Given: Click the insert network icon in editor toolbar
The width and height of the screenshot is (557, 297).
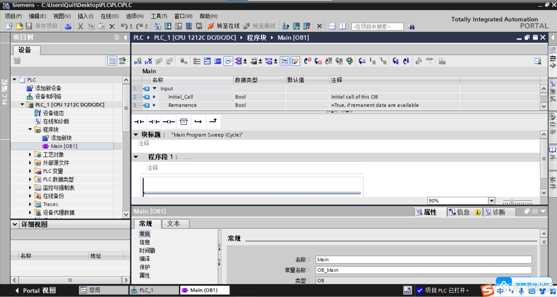Looking at the screenshot, I should pos(138,61).
